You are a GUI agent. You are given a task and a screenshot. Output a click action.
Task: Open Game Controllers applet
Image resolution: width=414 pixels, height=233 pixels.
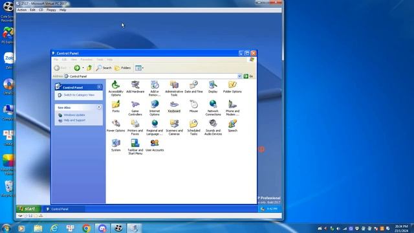tap(135, 108)
